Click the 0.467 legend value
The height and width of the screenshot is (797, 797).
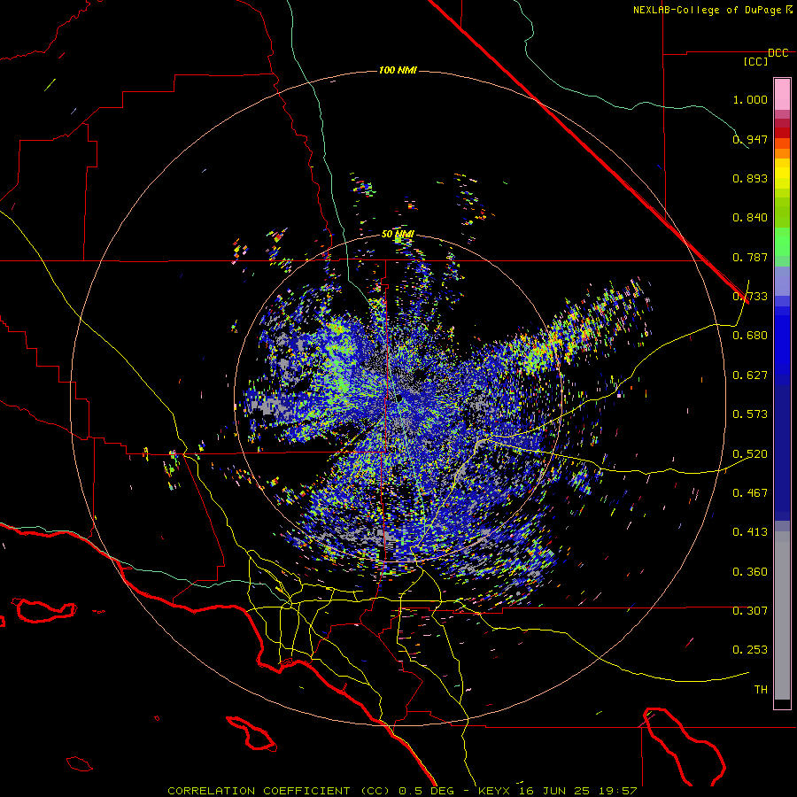pos(750,493)
